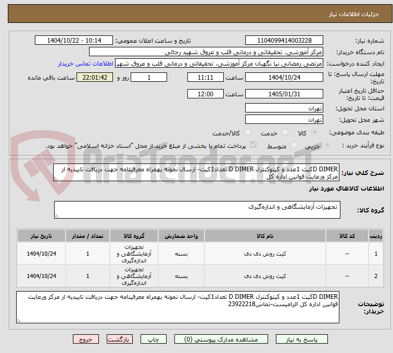Click the اطلاعات کالاهای مورد نیاز heading
The width and height of the screenshot is (393, 353).
tap(346, 188)
